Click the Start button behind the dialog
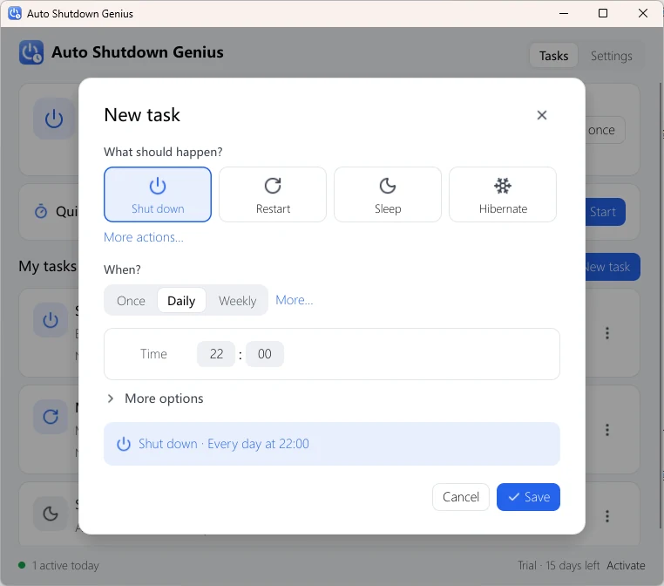Viewport: 664px width, 586px height. coord(605,212)
